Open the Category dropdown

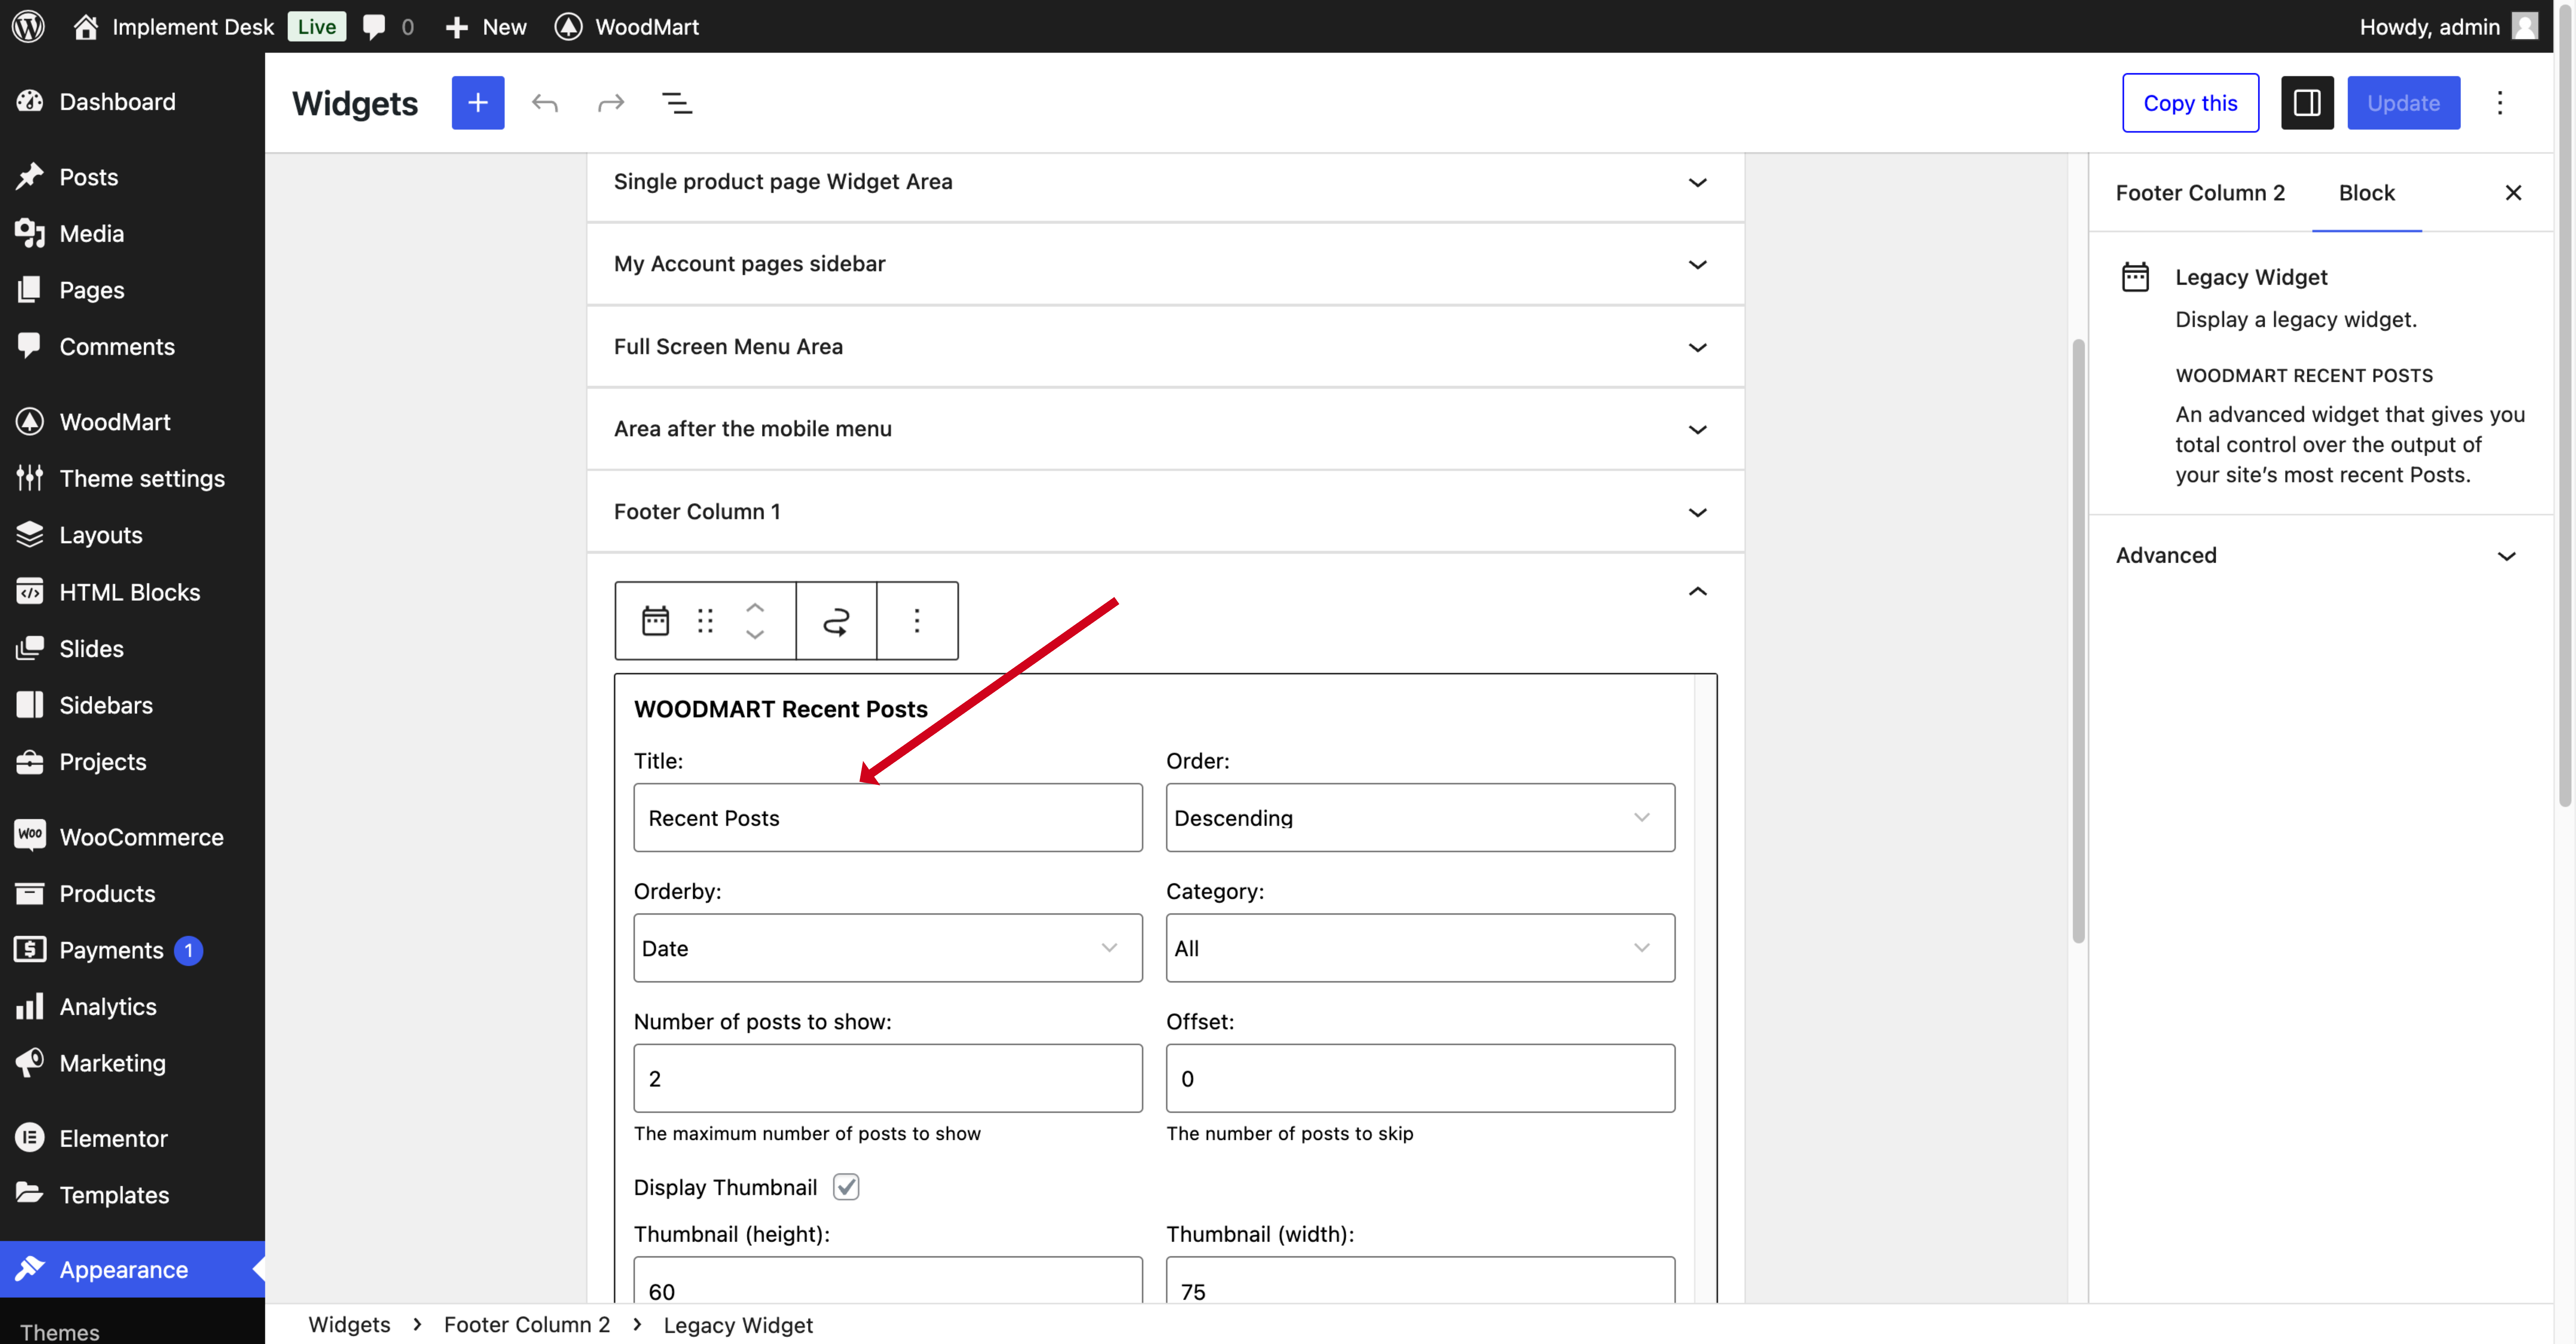pyautogui.click(x=1420, y=948)
